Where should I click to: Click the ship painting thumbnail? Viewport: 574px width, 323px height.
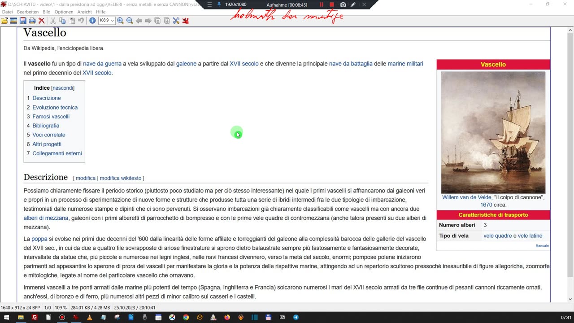point(493,132)
